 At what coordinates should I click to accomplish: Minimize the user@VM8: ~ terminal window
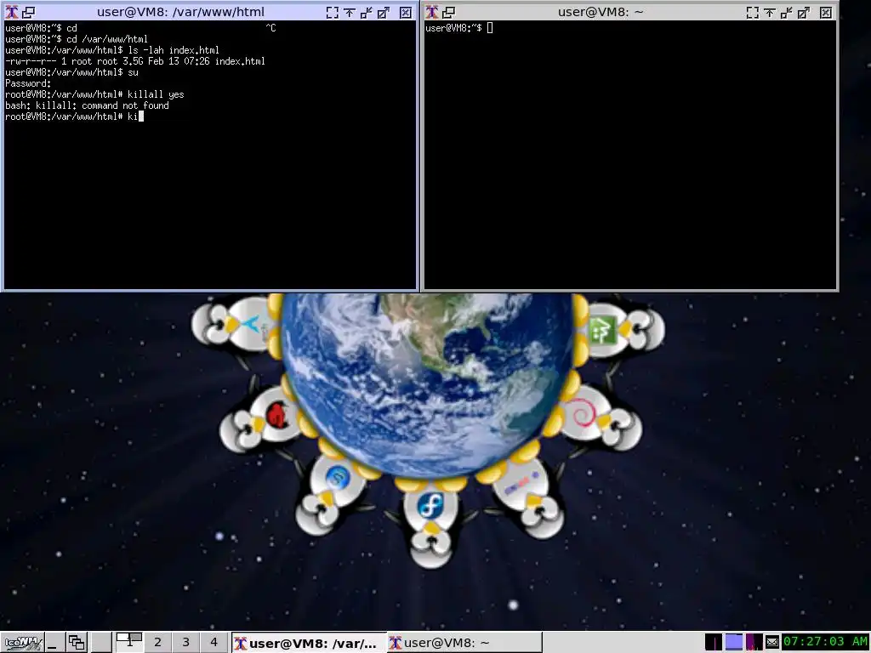[787, 12]
